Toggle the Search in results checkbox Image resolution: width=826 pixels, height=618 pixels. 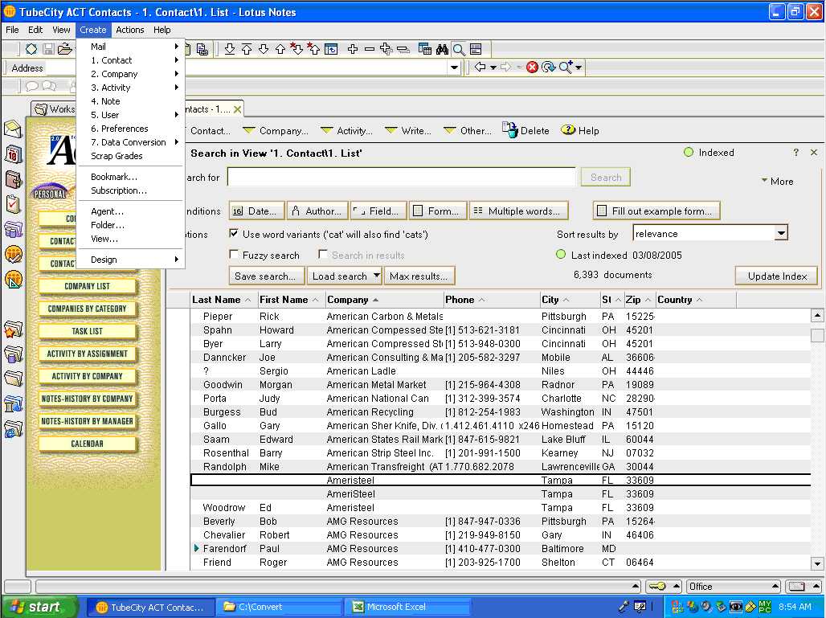click(322, 255)
